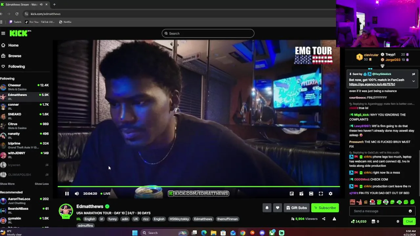Collapse the chat leaderboard panel
This screenshot has height=236, width=420.
(382, 66)
